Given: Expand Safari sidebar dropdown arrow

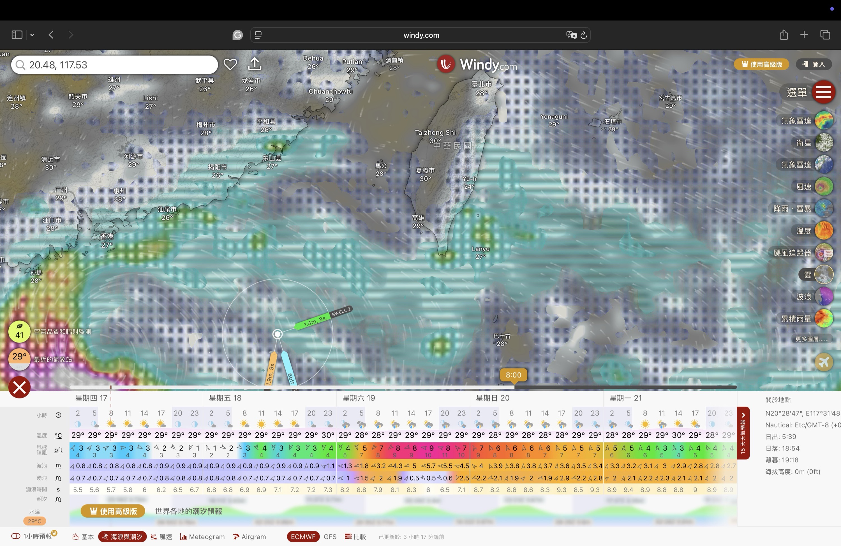Looking at the screenshot, I should (x=32, y=35).
